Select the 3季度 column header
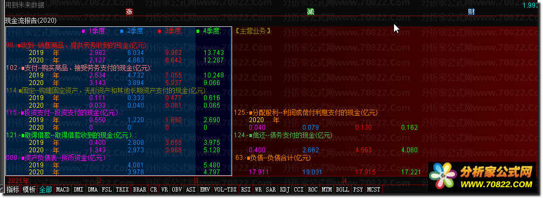The image size is (543, 198). [170, 31]
